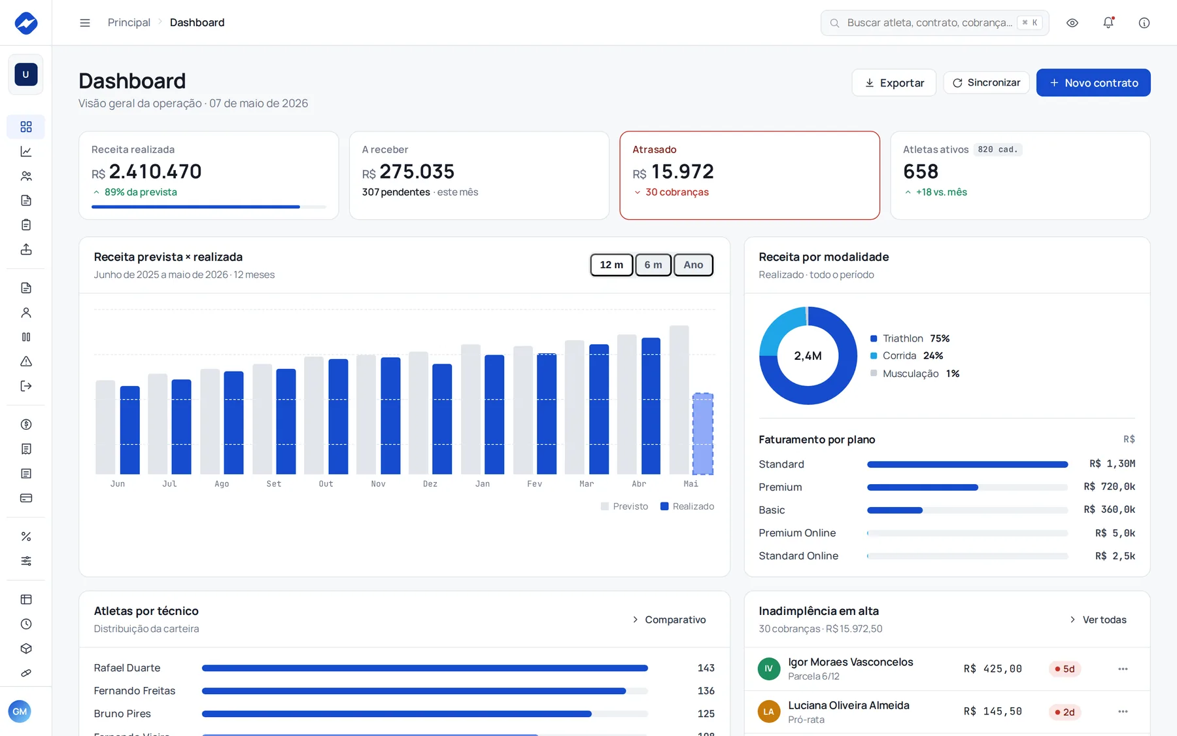
Task: Open the chain-link integrations sidebar icon
Action: point(26,673)
